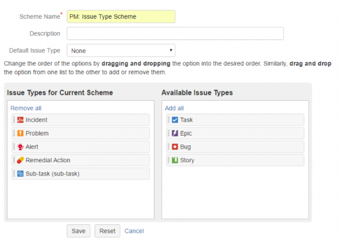Click the purple Epic lightning icon
The image size is (339, 247).
175,133
